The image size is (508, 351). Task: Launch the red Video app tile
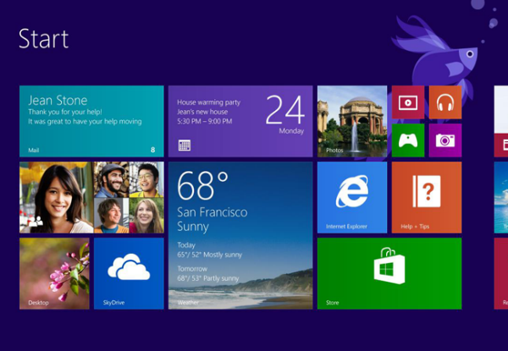tap(408, 102)
